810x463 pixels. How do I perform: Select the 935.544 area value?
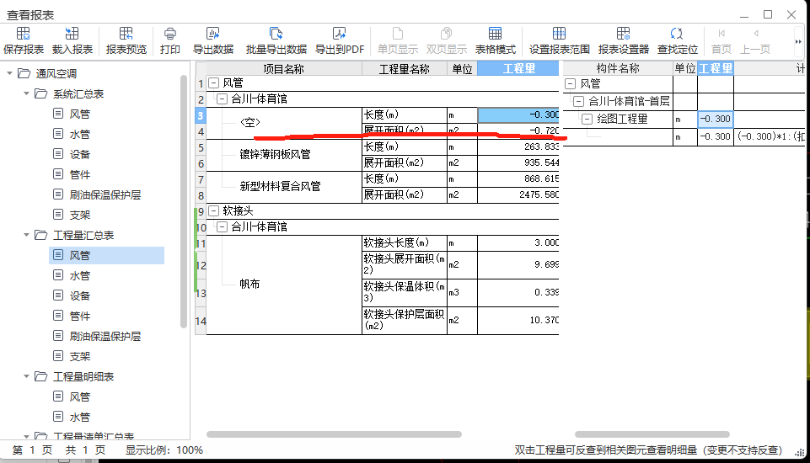pyautogui.click(x=518, y=163)
